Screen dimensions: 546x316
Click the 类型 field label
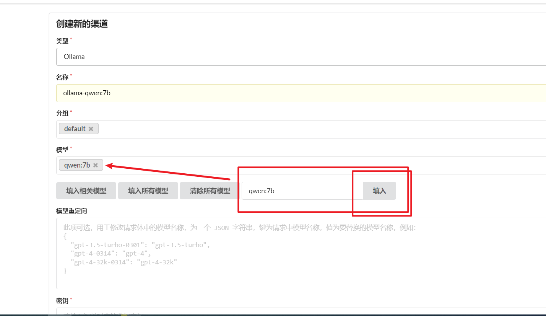coord(62,41)
